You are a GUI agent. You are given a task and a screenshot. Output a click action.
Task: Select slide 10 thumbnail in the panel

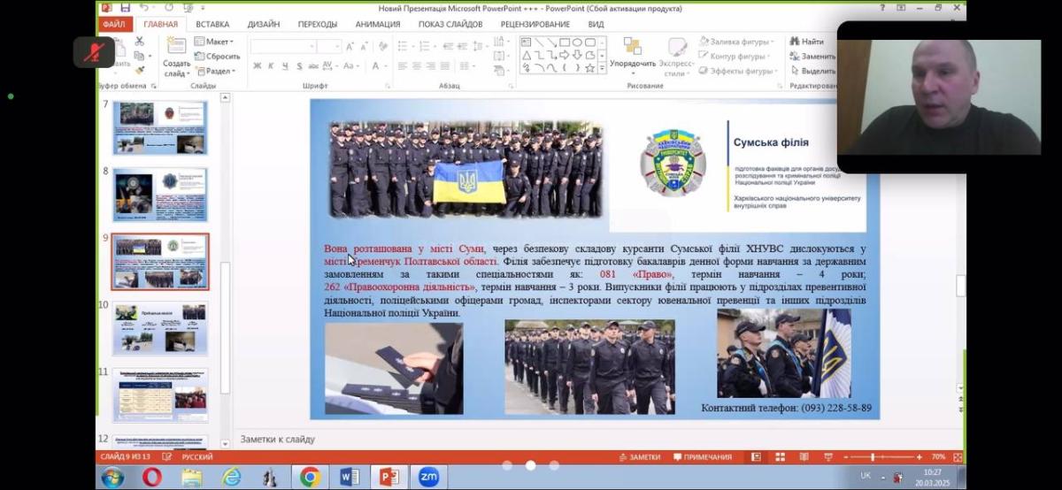point(159,328)
